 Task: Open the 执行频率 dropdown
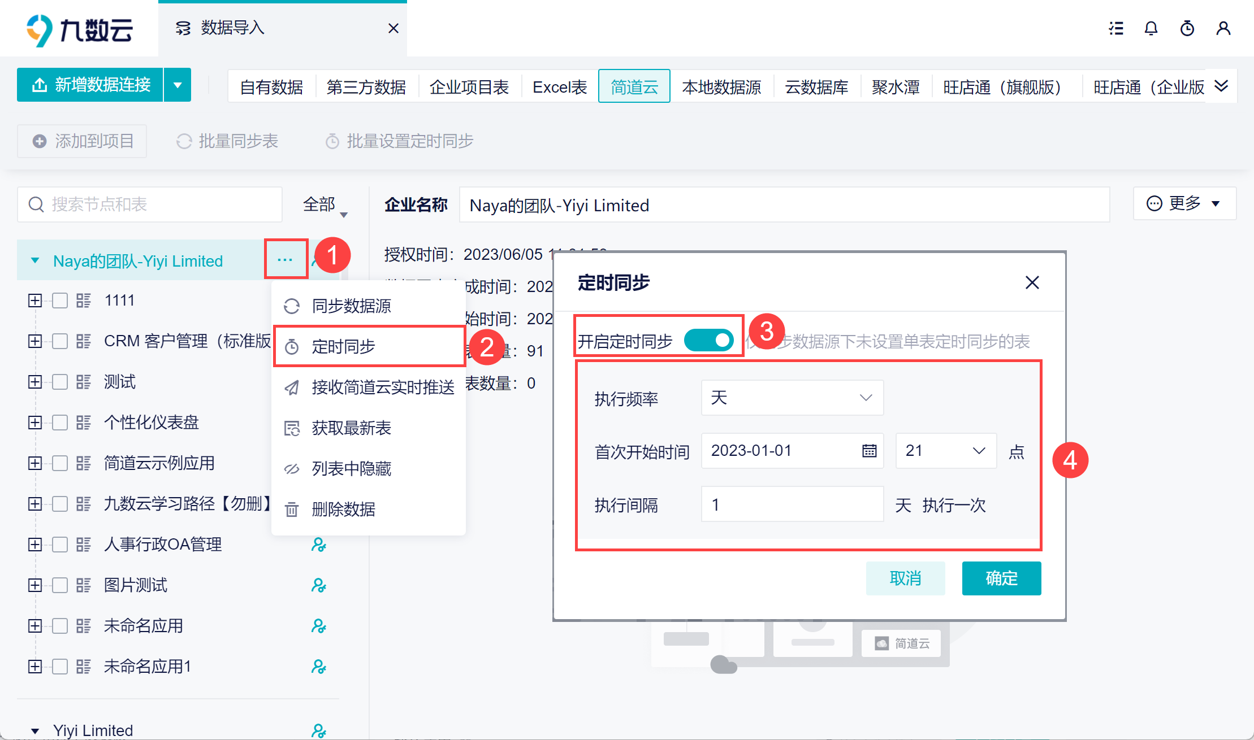(x=792, y=398)
